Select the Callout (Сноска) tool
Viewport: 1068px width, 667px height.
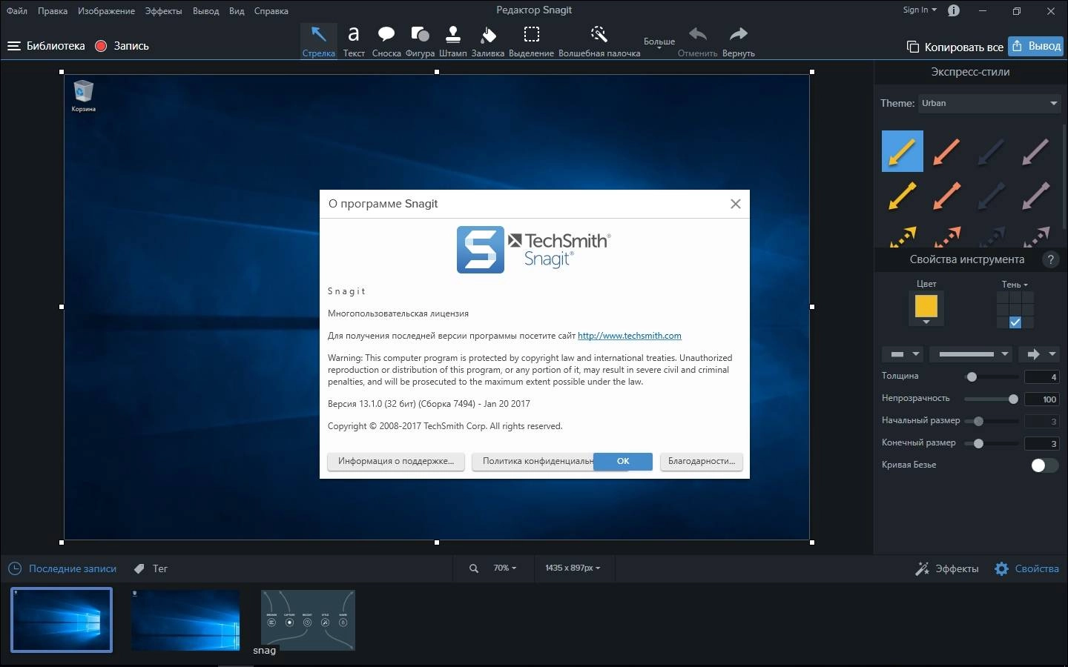click(x=386, y=41)
